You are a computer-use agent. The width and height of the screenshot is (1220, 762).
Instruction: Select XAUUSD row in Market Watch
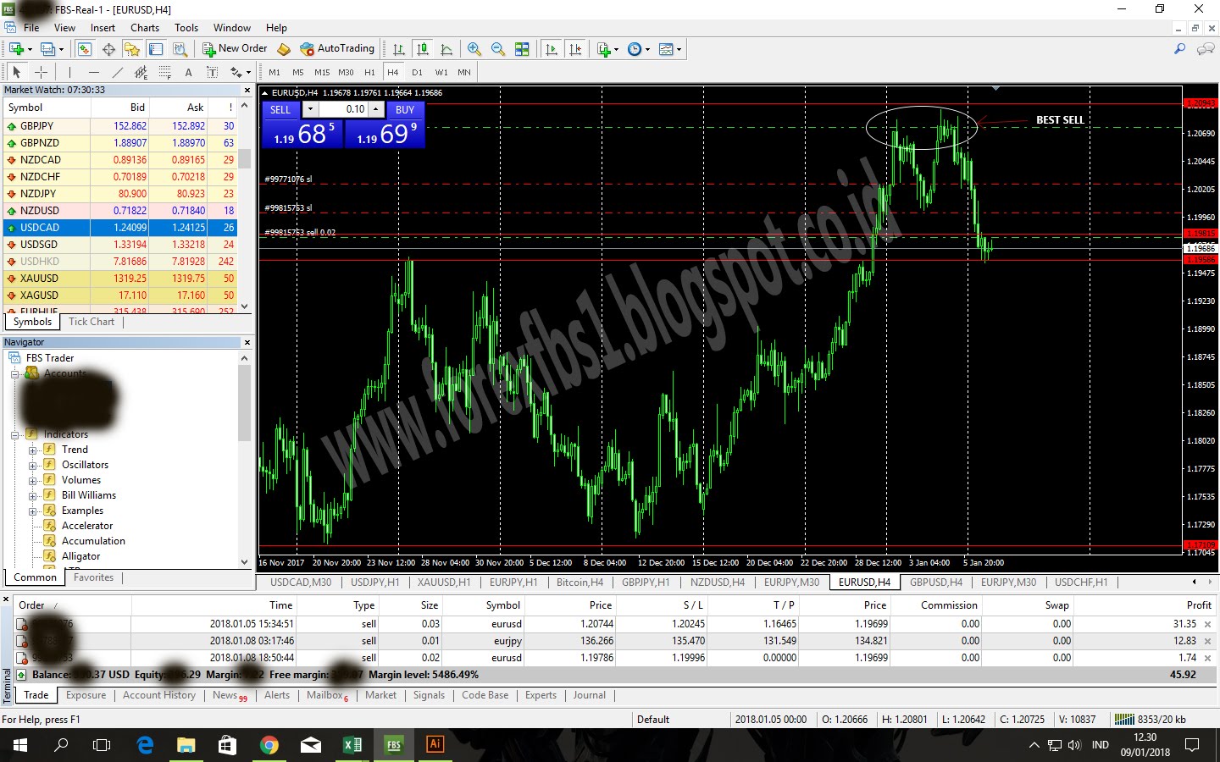(x=120, y=278)
